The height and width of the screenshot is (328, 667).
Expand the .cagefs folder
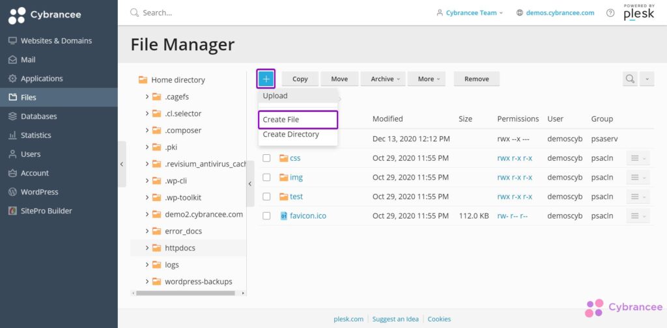pyautogui.click(x=147, y=97)
